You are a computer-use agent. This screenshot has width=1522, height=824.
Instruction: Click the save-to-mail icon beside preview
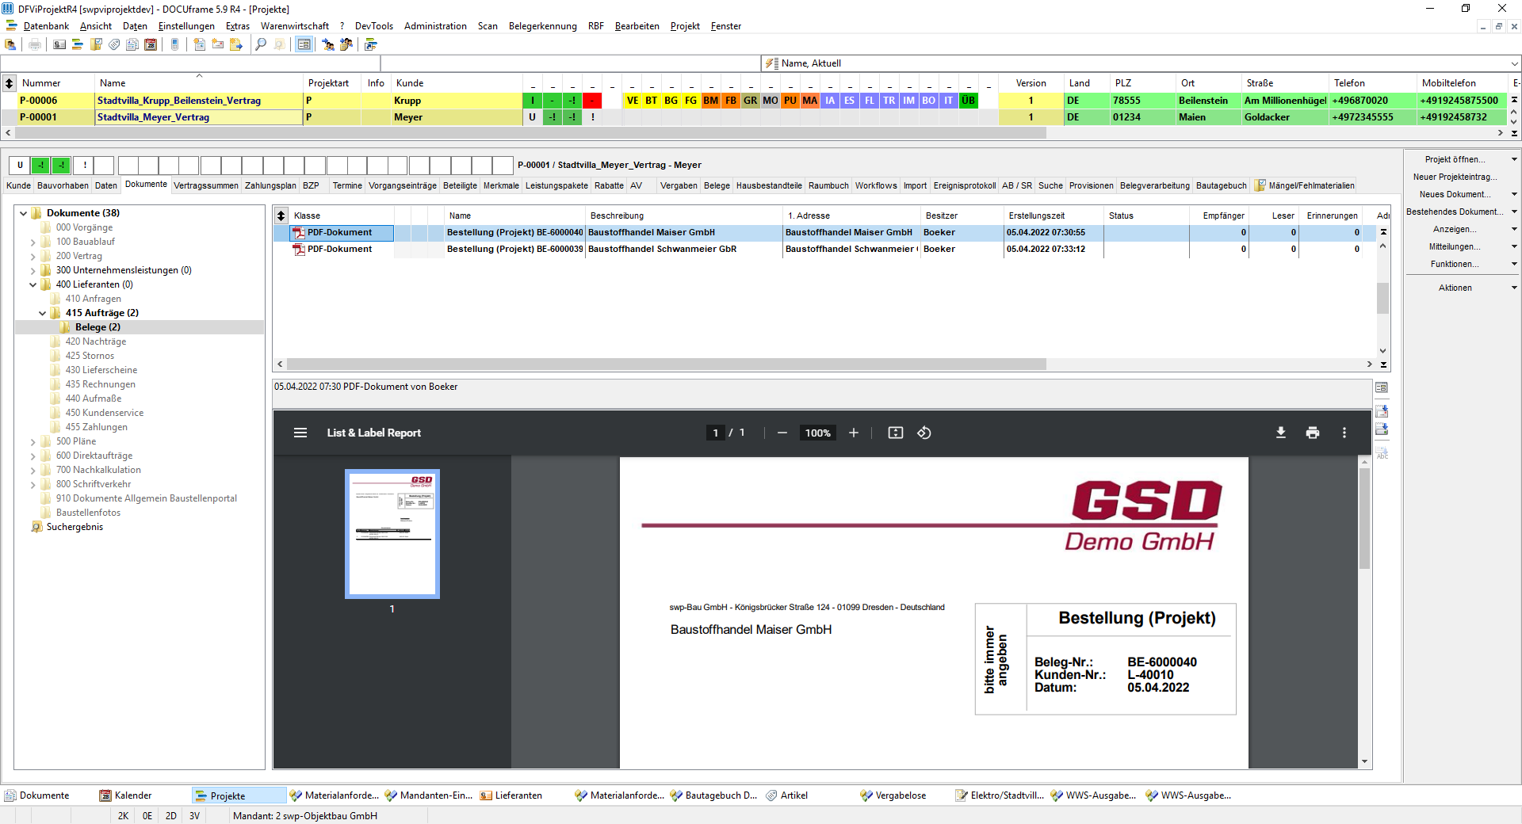pos(1382,411)
